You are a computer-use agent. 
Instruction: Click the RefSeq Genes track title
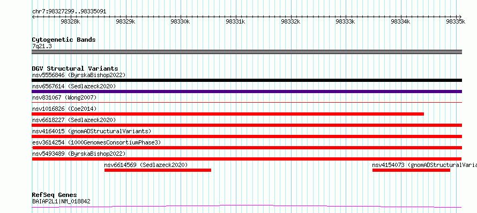click(54, 195)
